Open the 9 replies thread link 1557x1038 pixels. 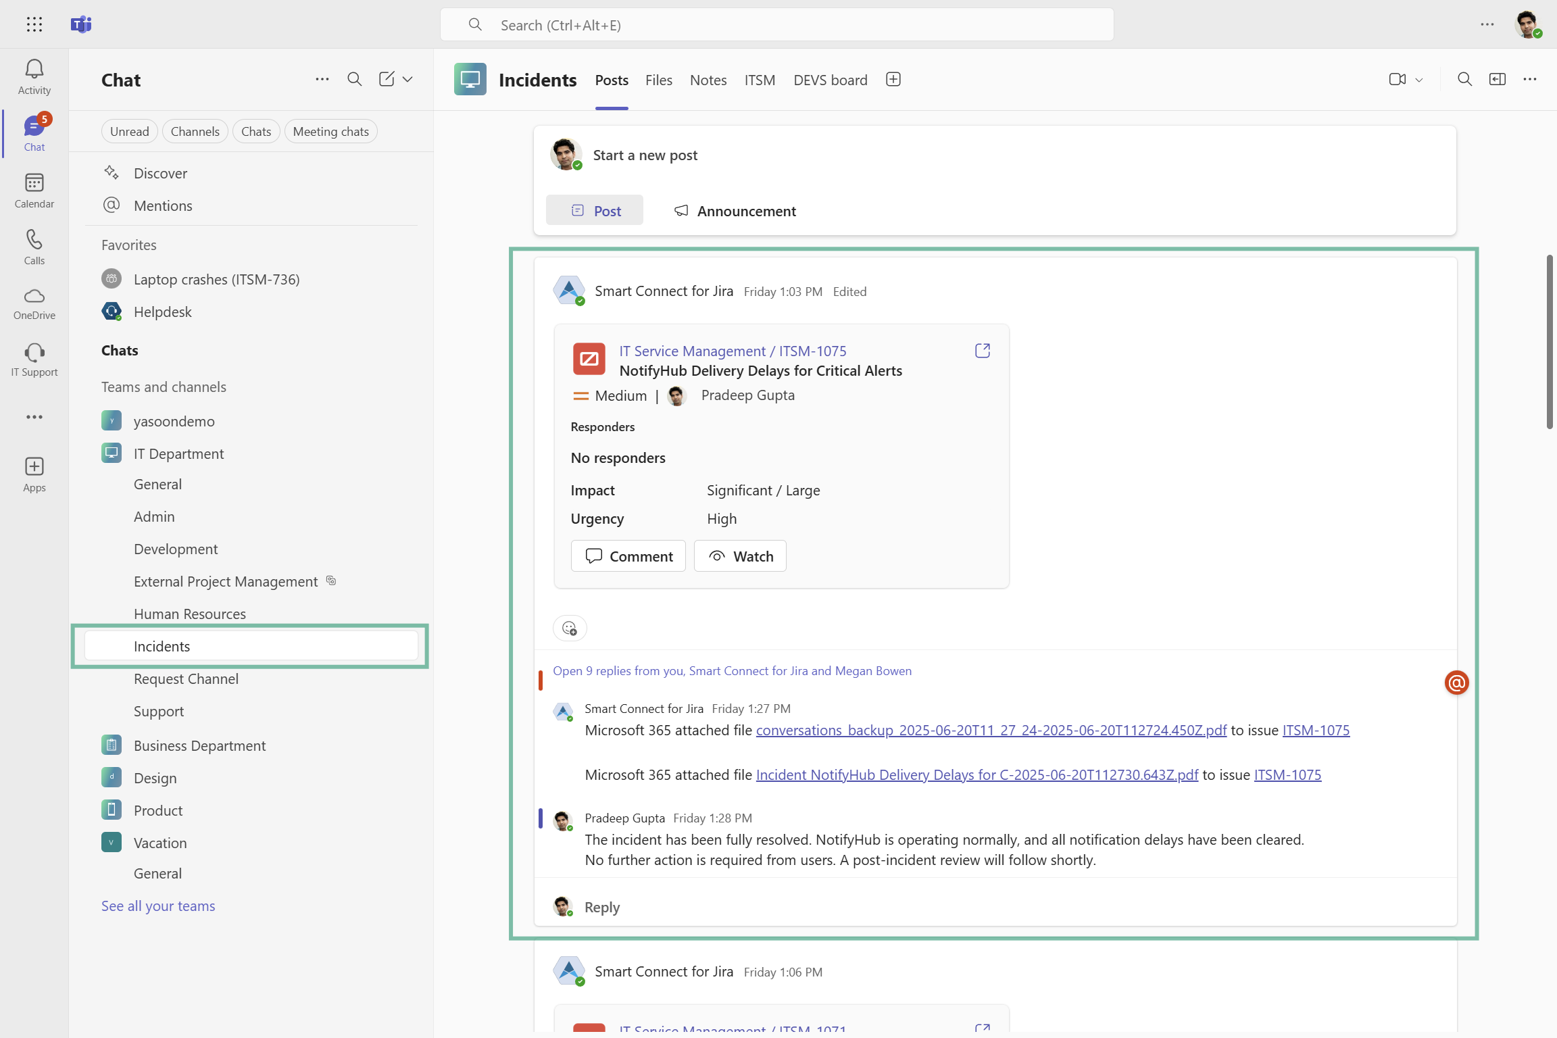click(x=732, y=670)
